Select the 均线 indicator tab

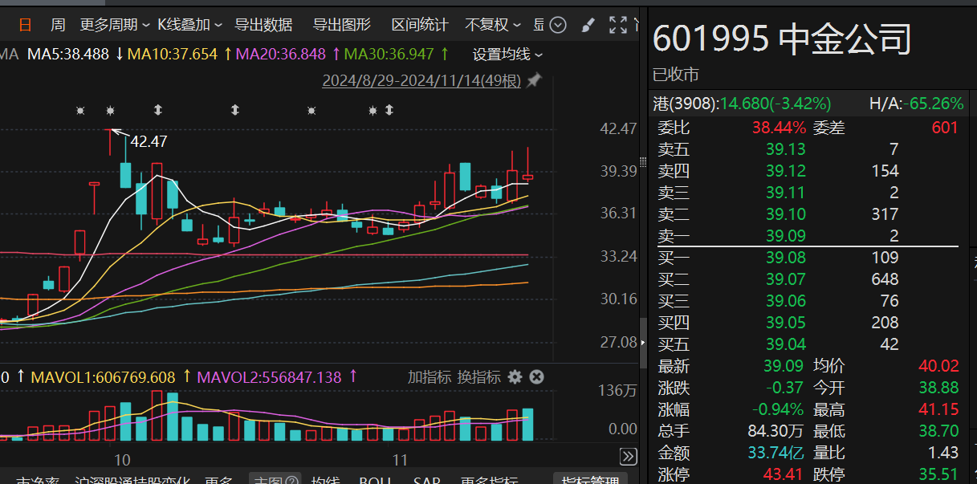[x=325, y=479]
